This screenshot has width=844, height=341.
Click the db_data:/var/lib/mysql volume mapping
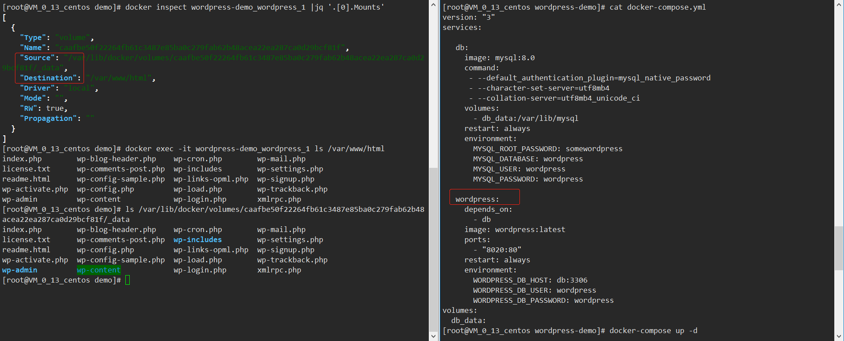pos(530,118)
